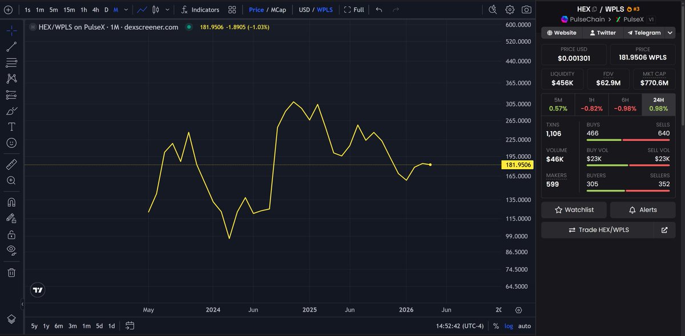685x336 pixels.
Task: Undo the last chart action
Action: [379, 10]
